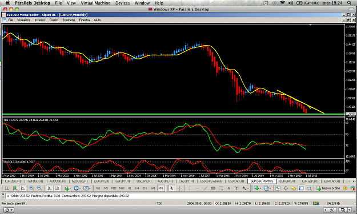The height and width of the screenshot is (214, 357).
Task: Switch chart to line chart type
Action: (x=22, y=188)
